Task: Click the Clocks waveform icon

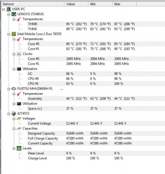Action: (x=19, y=54)
